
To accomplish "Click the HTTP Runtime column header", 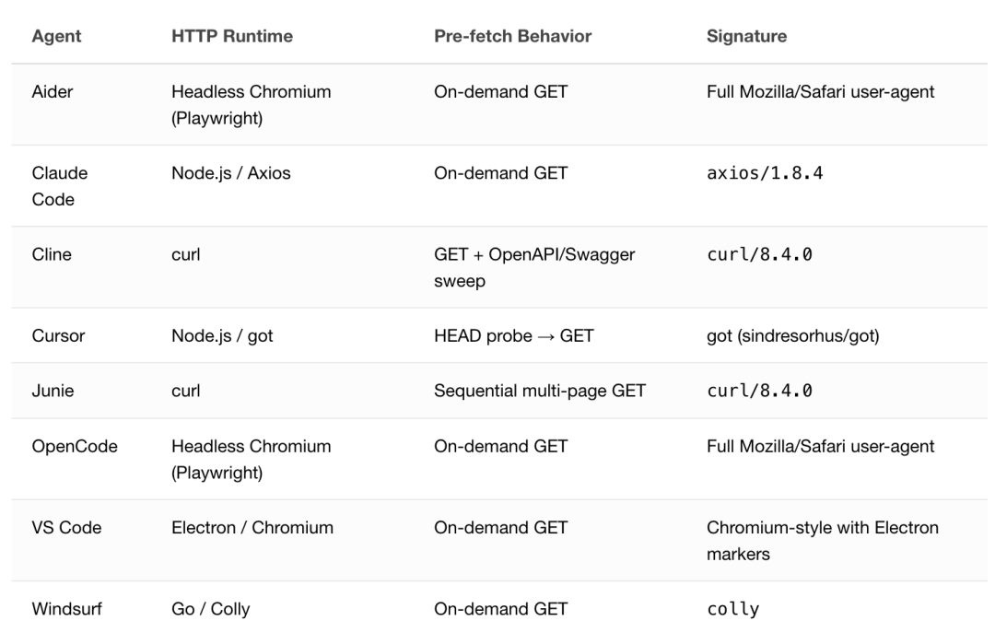I will coord(232,36).
